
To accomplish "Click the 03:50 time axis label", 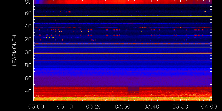I will tap(180, 107).
